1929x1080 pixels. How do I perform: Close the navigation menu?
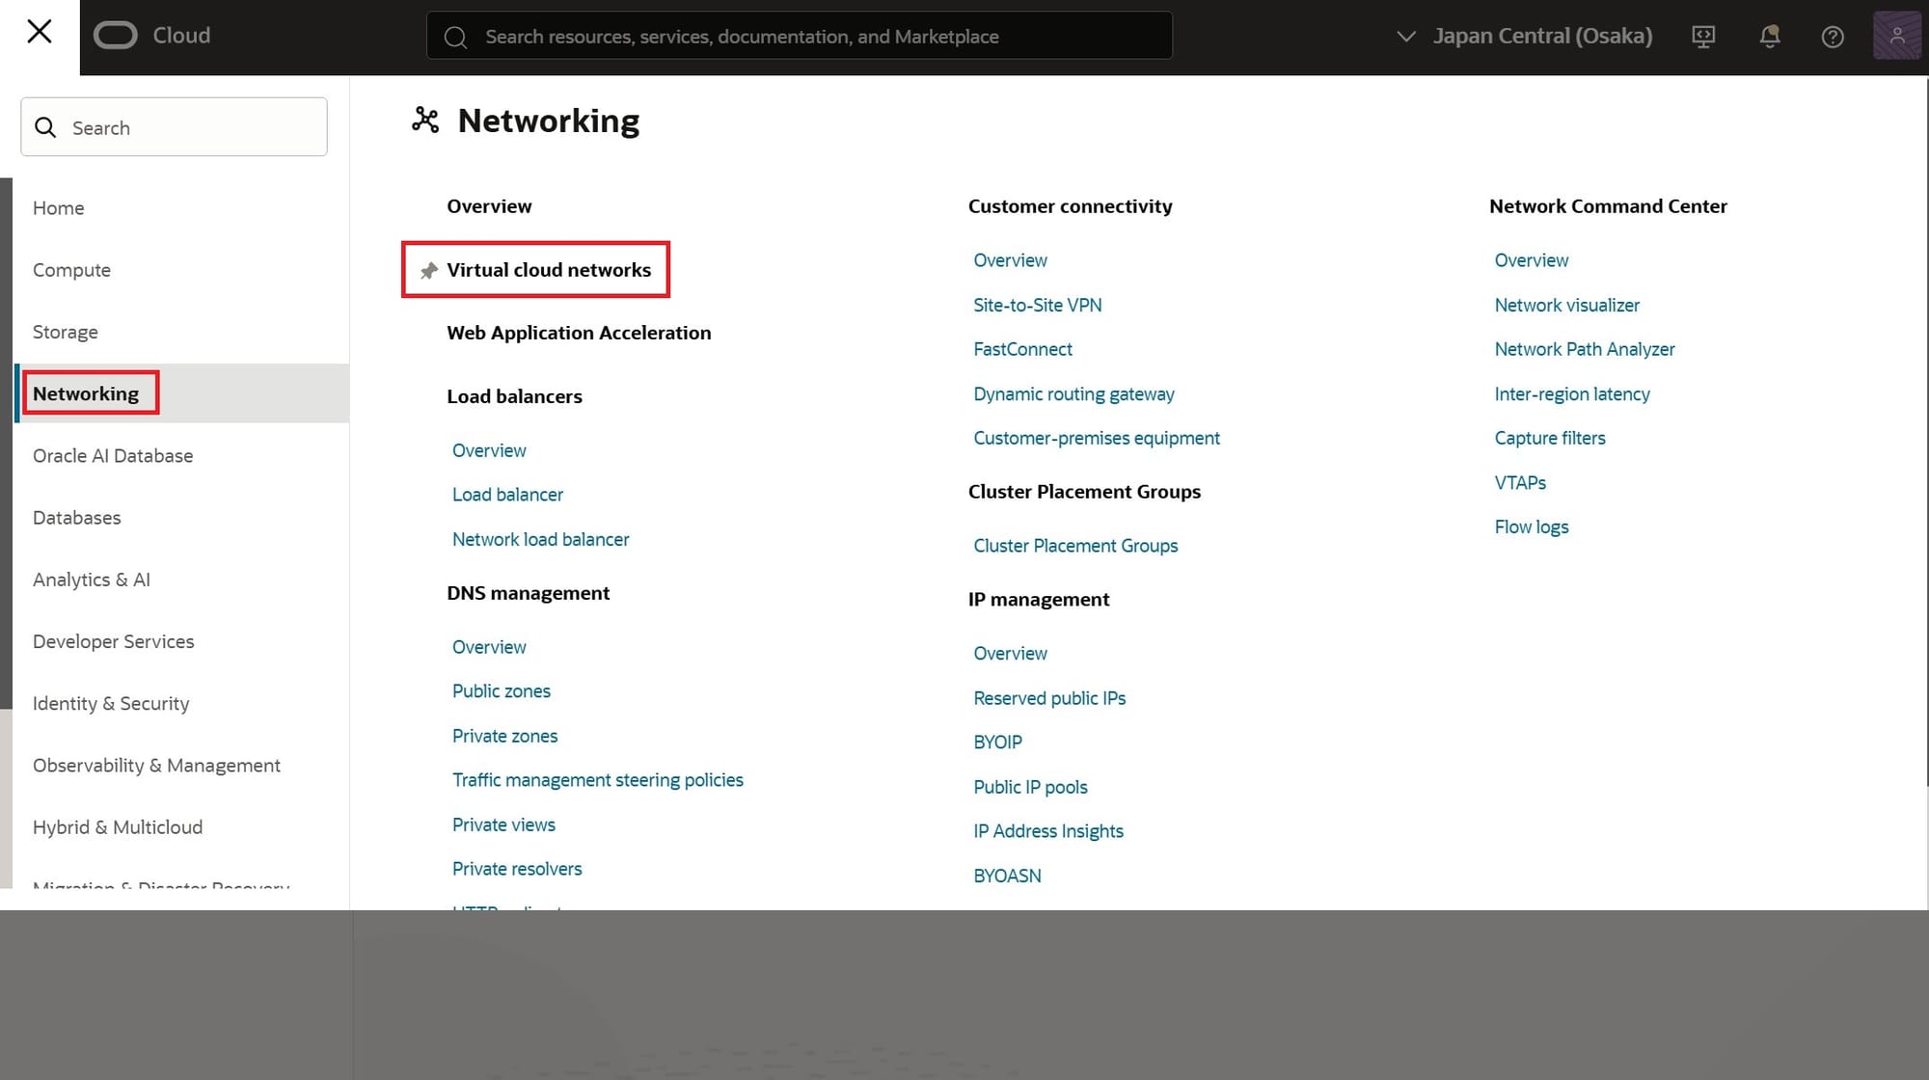coord(39,31)
